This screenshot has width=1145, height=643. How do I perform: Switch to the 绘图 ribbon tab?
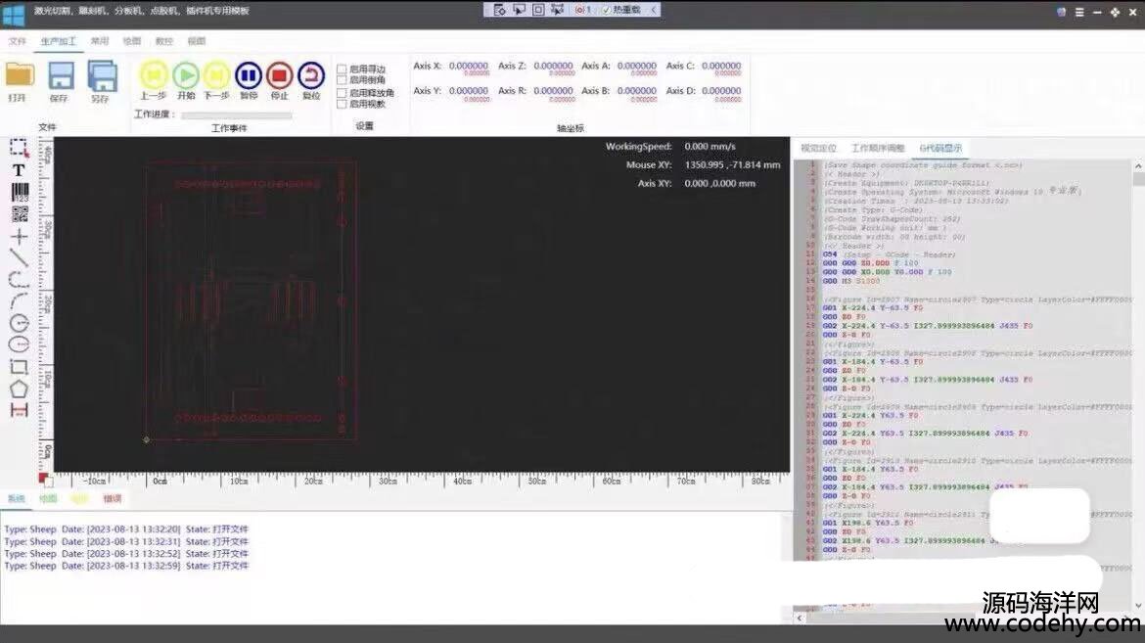point(132,41)
